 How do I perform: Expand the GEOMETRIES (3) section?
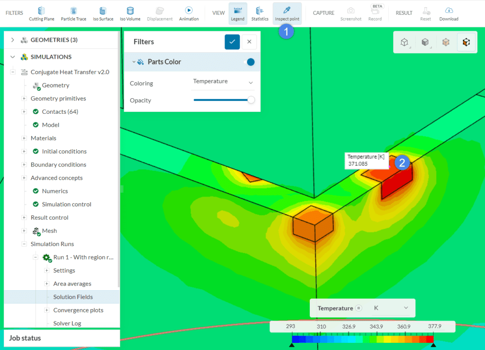point(13,40)
